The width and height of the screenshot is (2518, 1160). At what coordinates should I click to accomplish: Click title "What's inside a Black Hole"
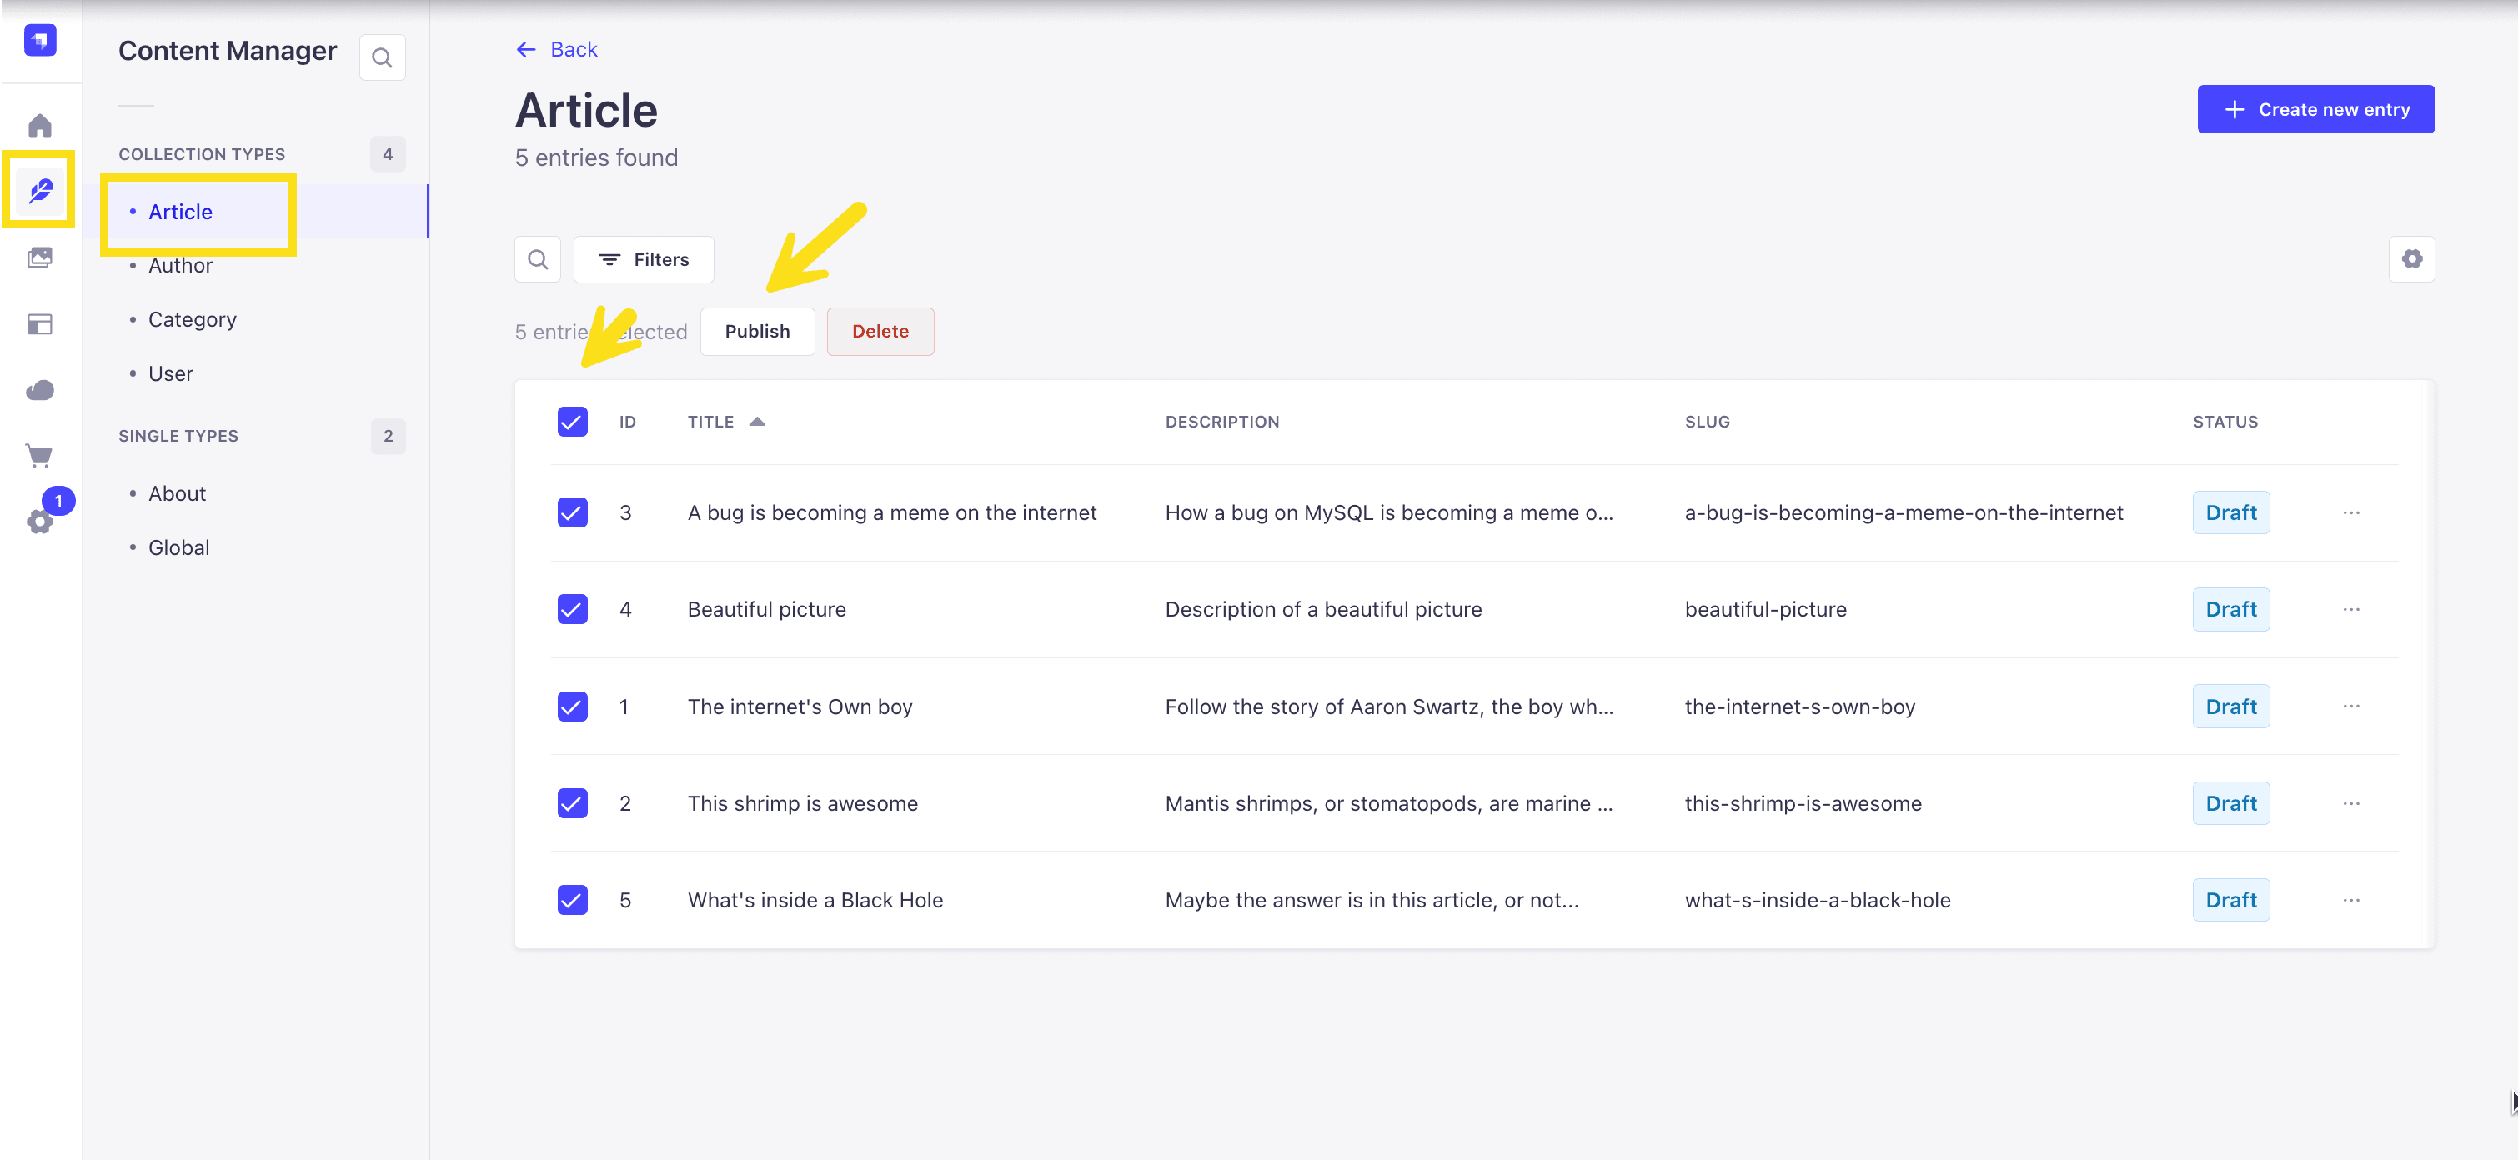tap(815, 900)
